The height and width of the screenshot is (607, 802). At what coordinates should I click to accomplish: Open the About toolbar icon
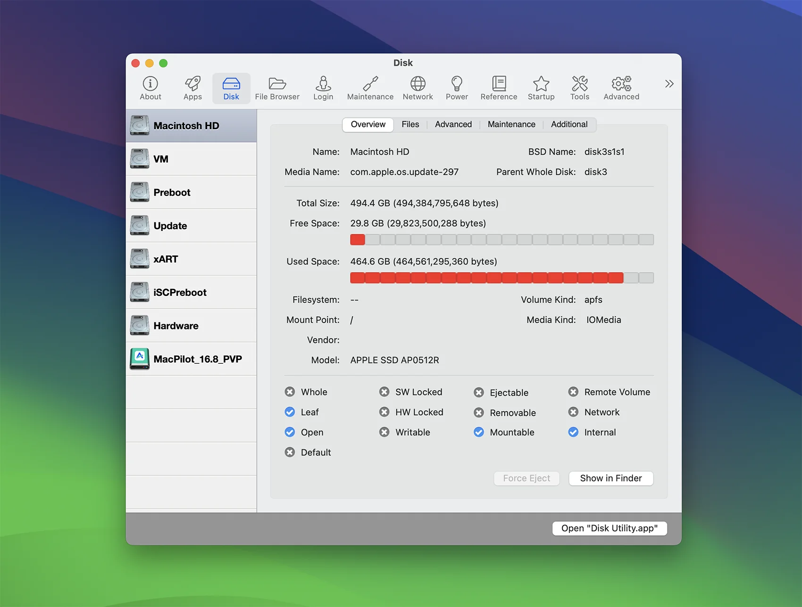click(150, 88)
